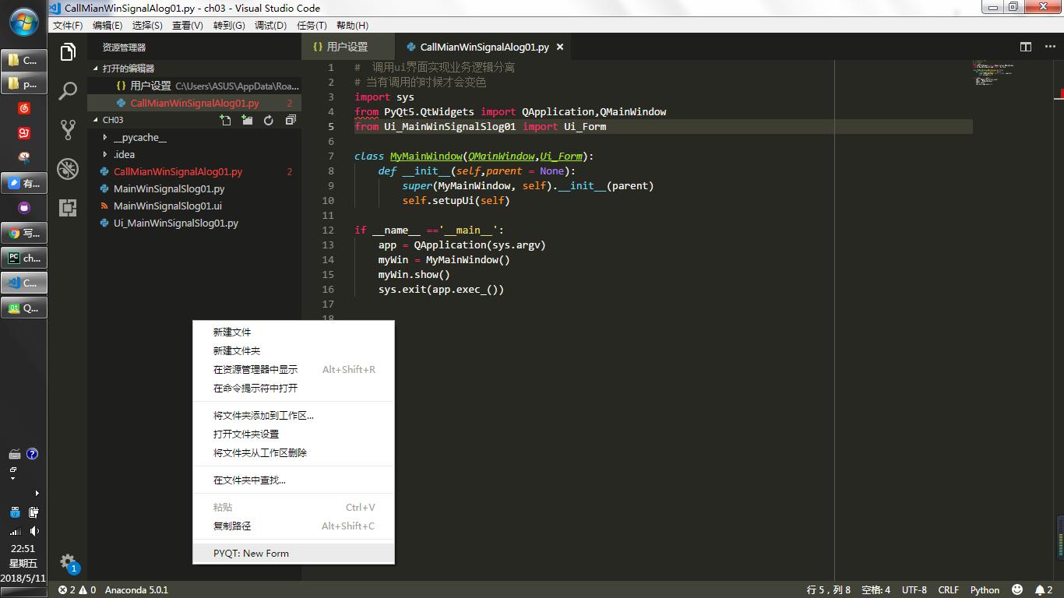
Task: Open the Extensions view icon
Action: 68,207
